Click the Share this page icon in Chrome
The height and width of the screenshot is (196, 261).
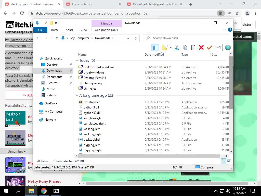pos(229,13)
